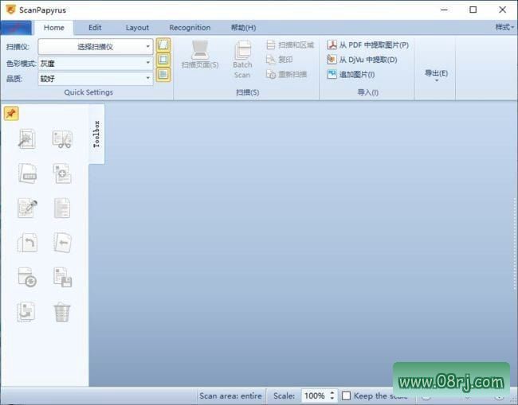
Task: Click the document with floppy disk save icon
Action: click(x=62, y=277)
